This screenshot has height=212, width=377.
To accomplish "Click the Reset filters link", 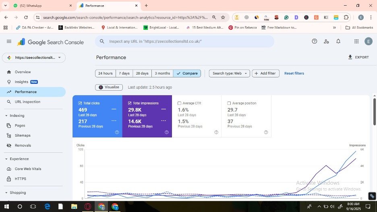I will click(x=294, y=73).
